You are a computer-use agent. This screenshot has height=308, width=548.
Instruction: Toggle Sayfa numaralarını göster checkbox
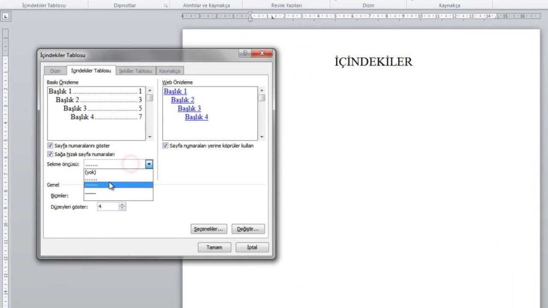(50, 145)
